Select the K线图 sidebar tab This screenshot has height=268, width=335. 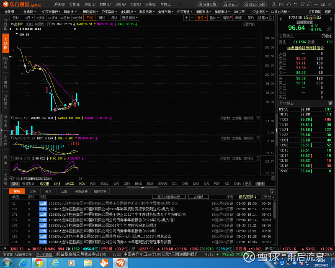6,44
